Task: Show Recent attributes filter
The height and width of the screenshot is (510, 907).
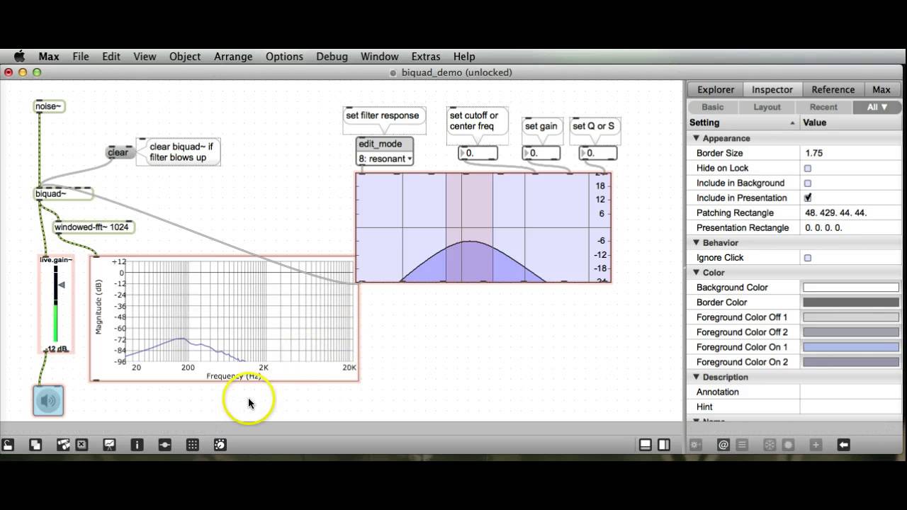Action: click(823, 107)
